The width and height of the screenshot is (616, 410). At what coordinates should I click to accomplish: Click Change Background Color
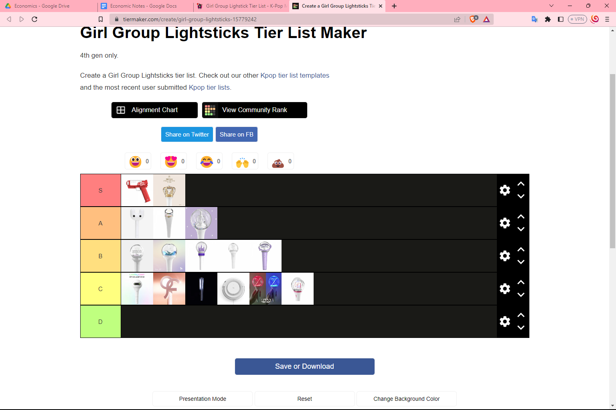[x=407, y=399]
